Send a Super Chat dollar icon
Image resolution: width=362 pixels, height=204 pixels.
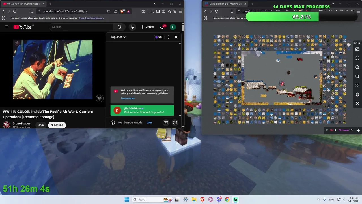click(x=166, y=122)
